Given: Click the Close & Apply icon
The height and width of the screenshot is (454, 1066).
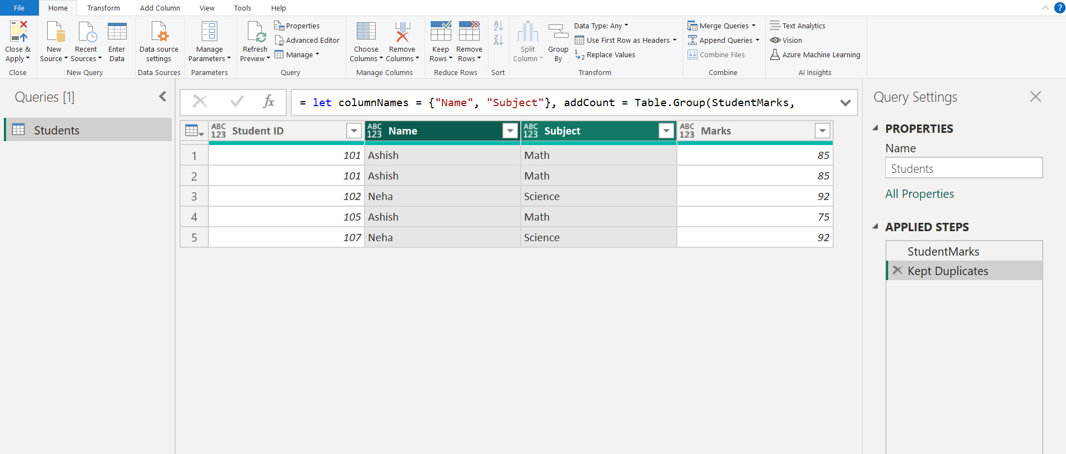Looking at the screenshot, I should tap(18, 32).
